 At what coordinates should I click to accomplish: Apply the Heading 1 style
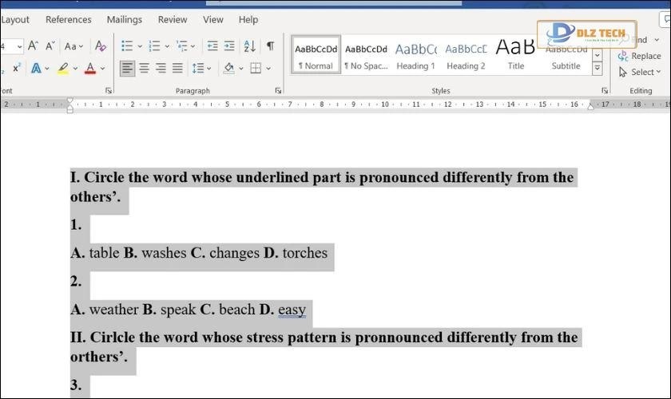click(415, 54)
